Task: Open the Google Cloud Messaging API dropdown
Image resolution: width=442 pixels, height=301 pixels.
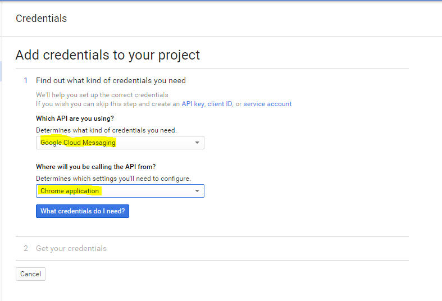Action: 120,143
